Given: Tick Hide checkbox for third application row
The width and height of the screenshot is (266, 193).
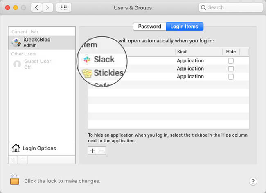Looking at the screenshot, I should pos(231,76).
